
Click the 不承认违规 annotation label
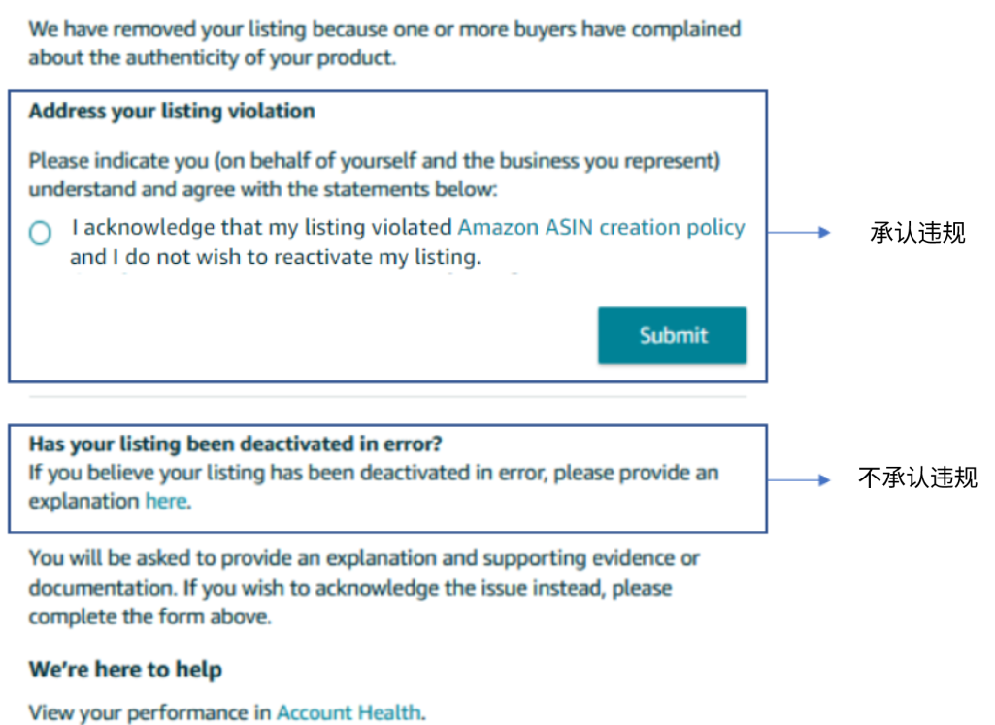click(x=917, y=478)
